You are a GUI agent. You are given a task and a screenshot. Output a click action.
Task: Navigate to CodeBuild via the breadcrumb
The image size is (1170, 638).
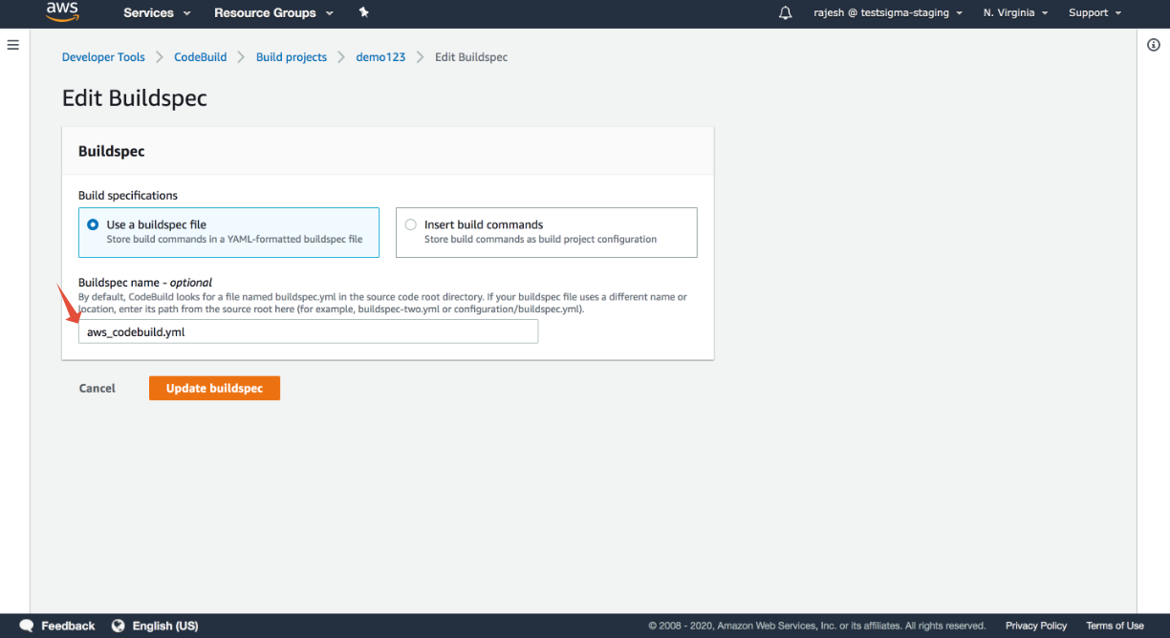click(200, 56)
